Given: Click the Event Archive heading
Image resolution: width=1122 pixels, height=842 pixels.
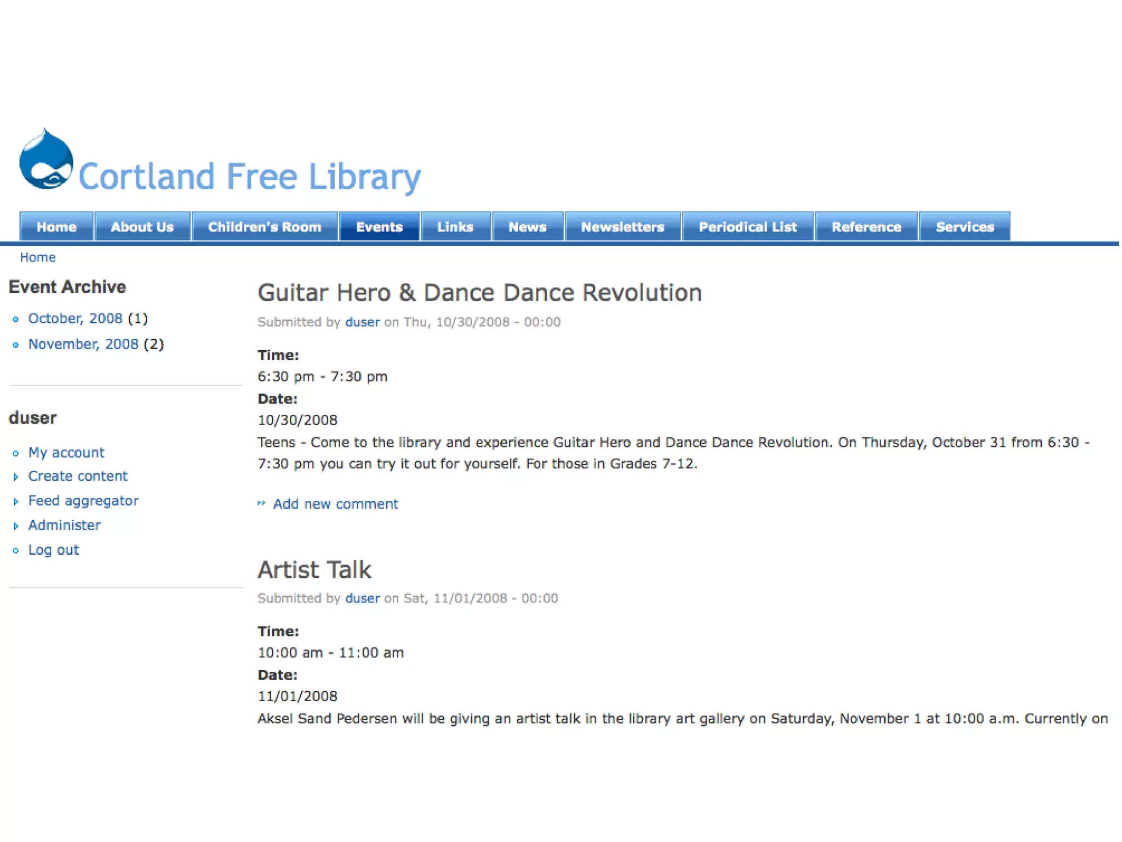Looking at the screenshot, I should click(x=67, y=287).
